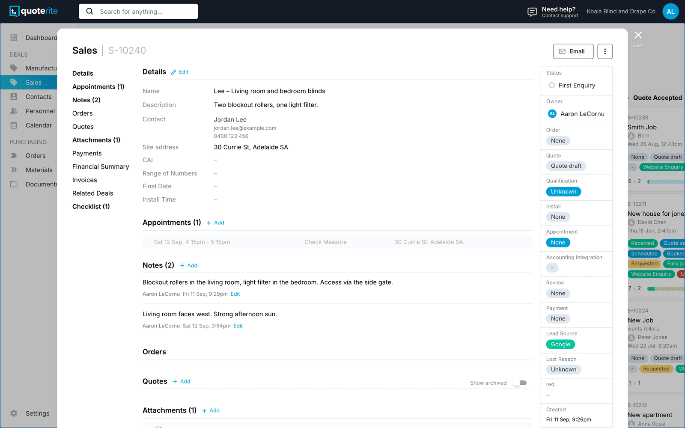Viewport: 685px width, 428px height.
Task: Click the quoterite logo
Action: click(x=33, y=11)
